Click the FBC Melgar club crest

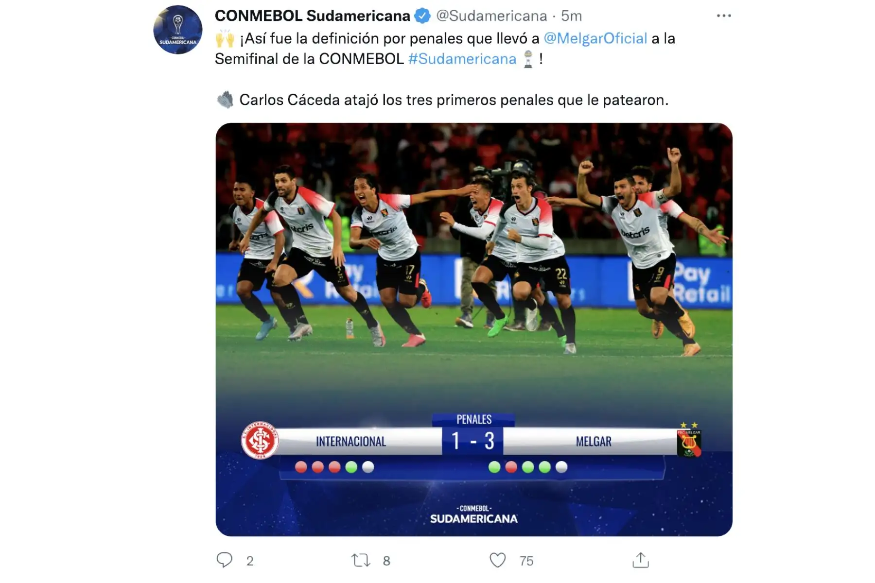click(689, 440)
